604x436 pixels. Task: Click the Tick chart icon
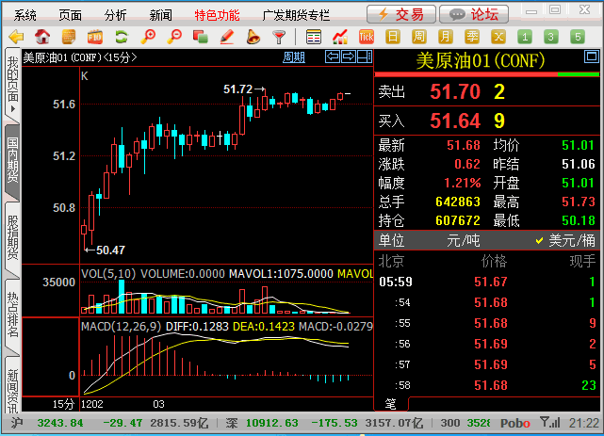[366, 37]
